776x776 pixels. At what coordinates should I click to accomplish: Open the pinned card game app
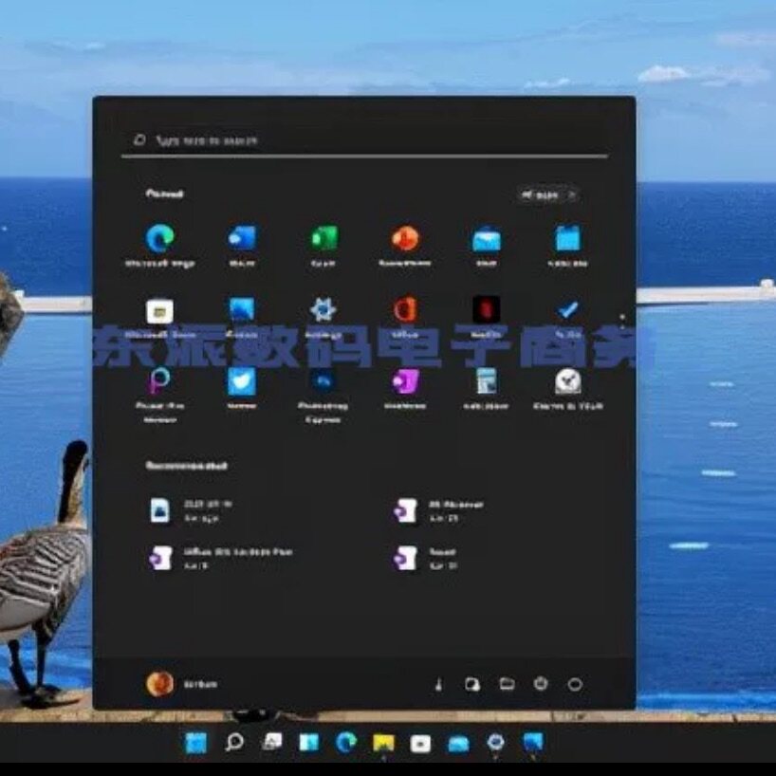point(487,387)
